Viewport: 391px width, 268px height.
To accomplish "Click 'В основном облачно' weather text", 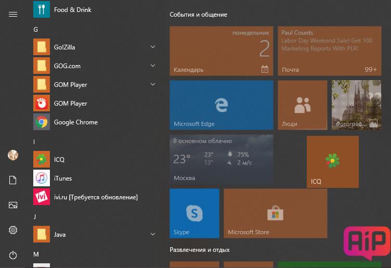I will coord(202,141).
